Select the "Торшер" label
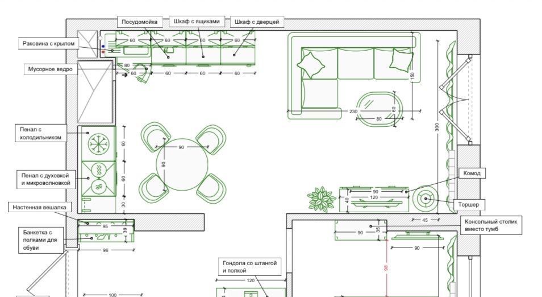The image size is (542, 297). tap(468, 204)
